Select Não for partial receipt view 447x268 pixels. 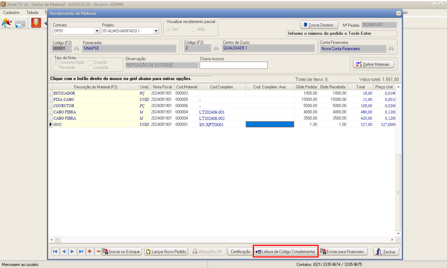click(x=194, y=29)
